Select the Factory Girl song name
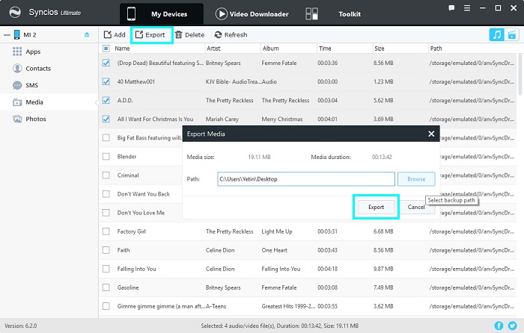 [131, 231]
